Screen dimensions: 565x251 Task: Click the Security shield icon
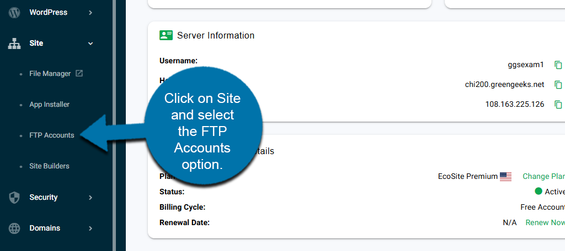pos(14,198)
